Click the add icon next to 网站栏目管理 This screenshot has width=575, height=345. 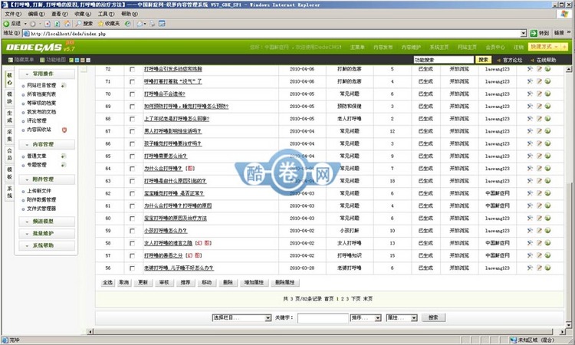click(x=64, y=85)
